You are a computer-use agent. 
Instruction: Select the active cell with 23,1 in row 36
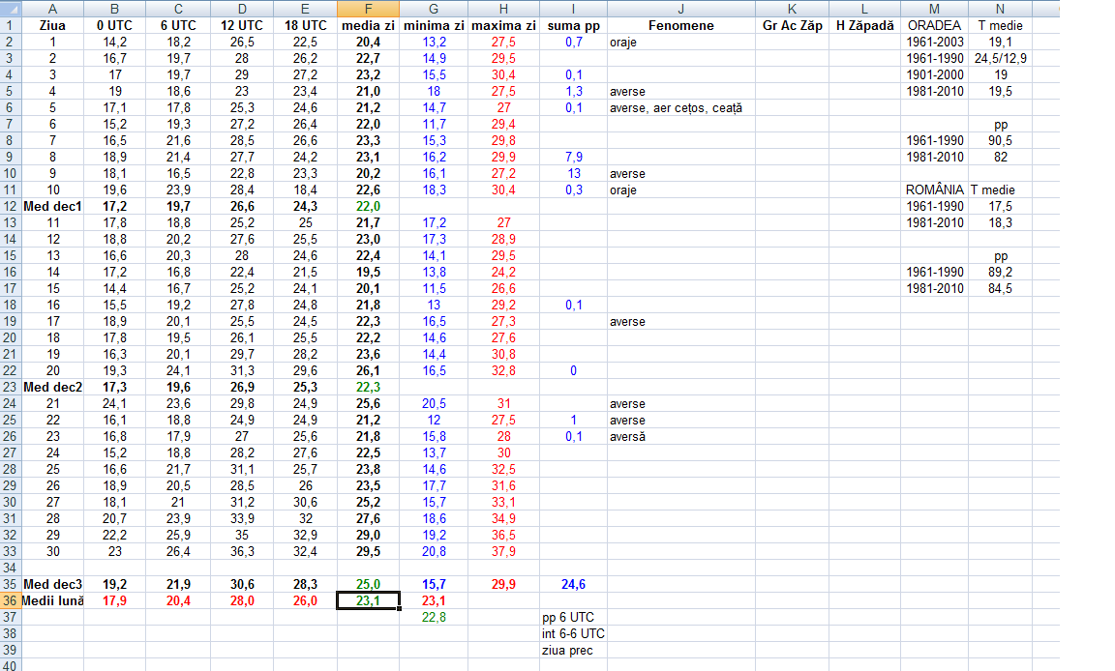[368, 600]
